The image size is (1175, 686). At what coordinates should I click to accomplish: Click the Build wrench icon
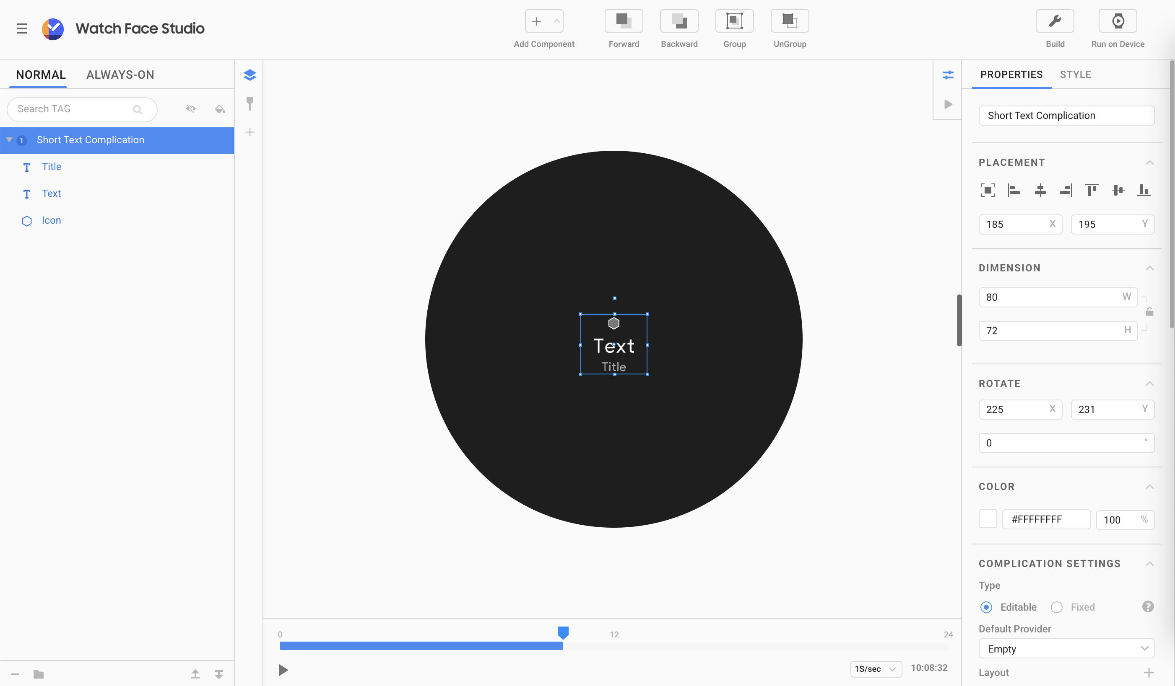point(1055,21)
